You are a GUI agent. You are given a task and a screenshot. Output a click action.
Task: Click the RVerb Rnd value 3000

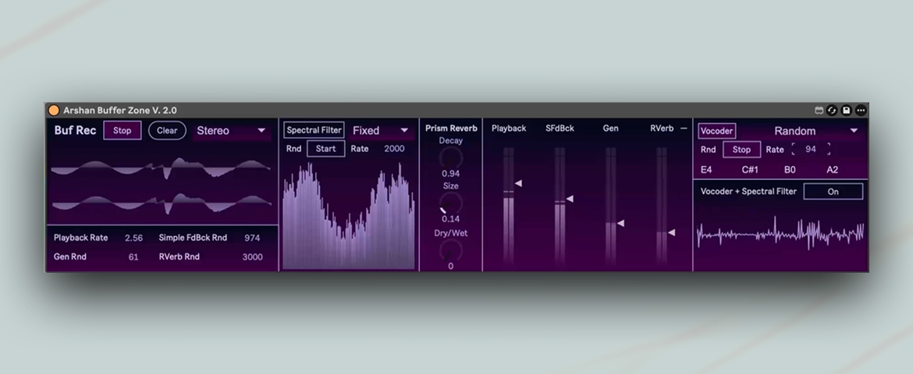252,257
